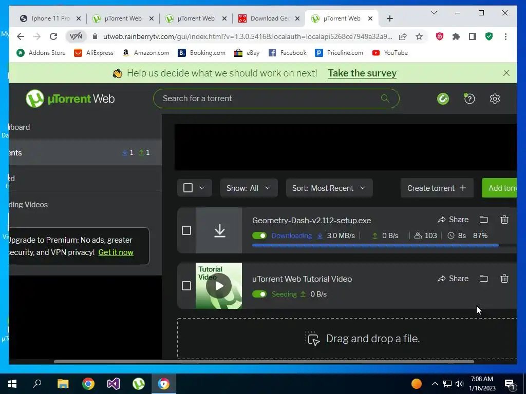Screen dimensions: 526x394
Task: Bookmark this page with the star
Action: (x=419, y=36)
